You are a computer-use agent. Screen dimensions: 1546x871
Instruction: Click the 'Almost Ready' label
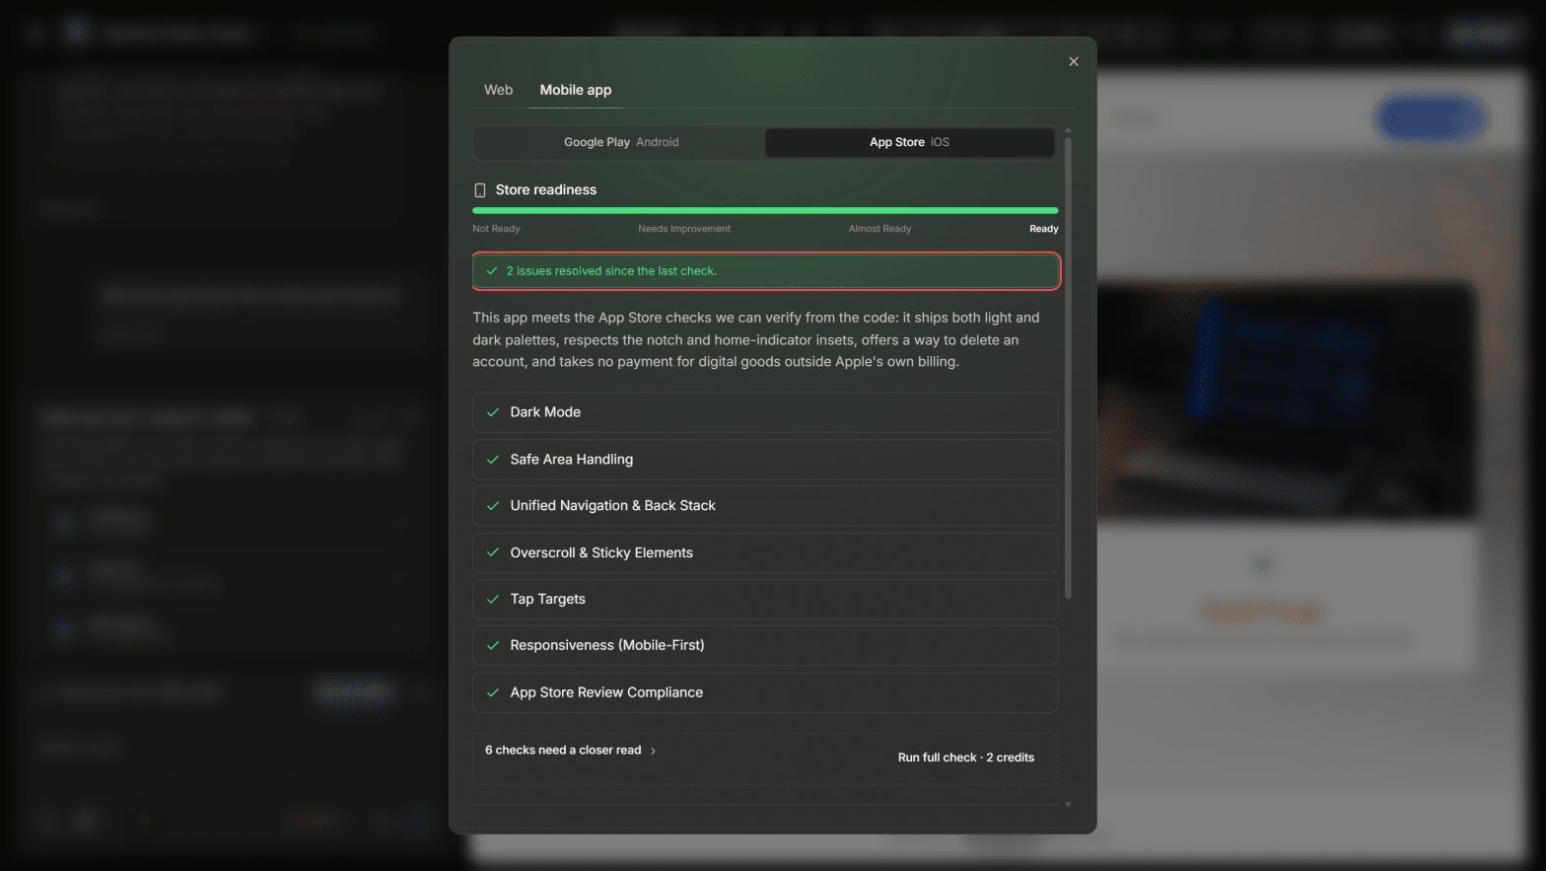(879, 229)
